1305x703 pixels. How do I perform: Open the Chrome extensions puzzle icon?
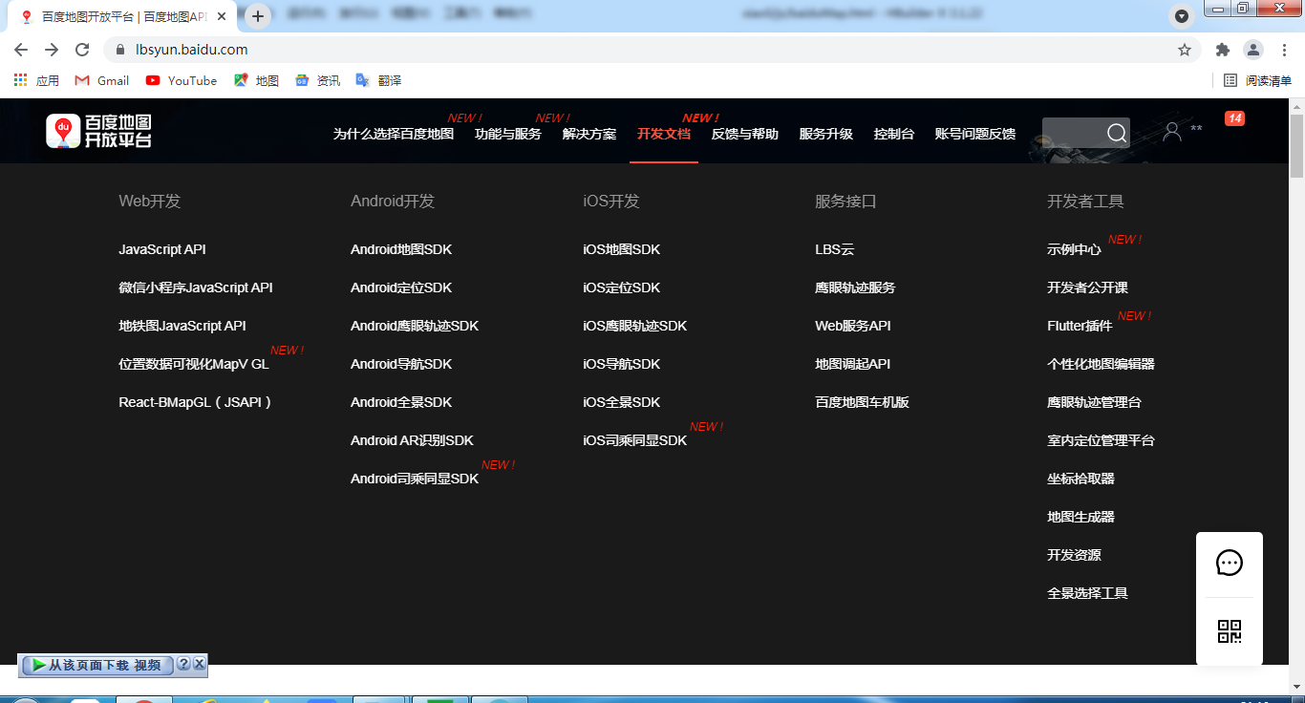click(x=1222, y=50)
